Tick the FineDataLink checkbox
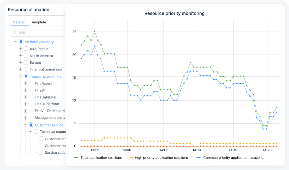 (x=31, y=97)
